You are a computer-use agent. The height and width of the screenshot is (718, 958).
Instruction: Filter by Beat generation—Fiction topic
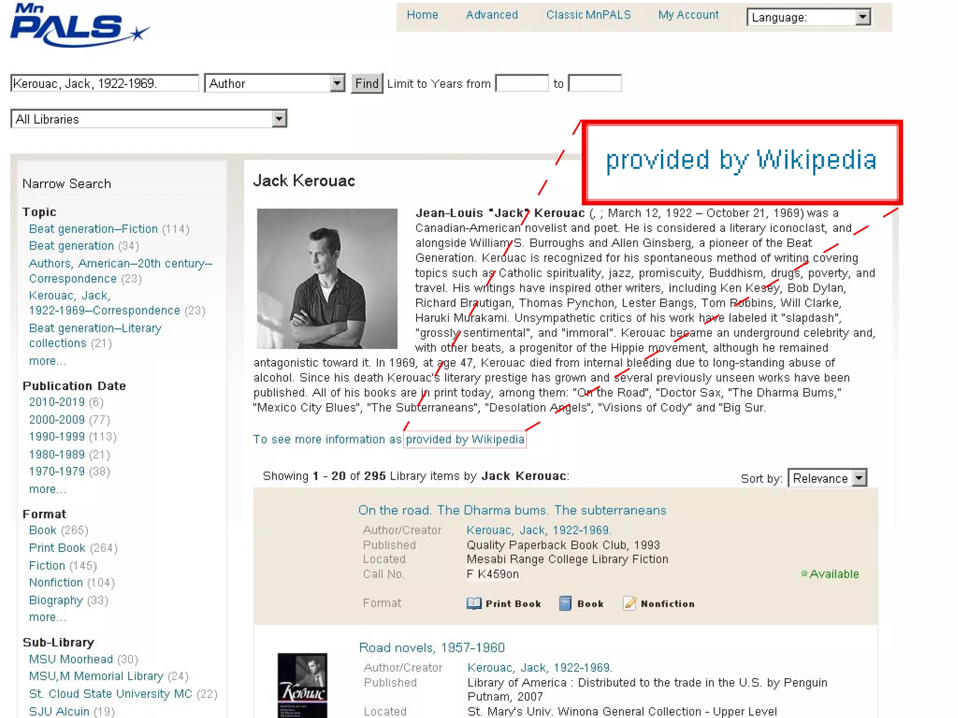coord(93,229)
